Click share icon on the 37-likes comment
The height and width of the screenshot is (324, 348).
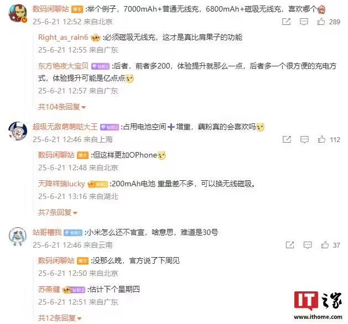click(290, 245)
